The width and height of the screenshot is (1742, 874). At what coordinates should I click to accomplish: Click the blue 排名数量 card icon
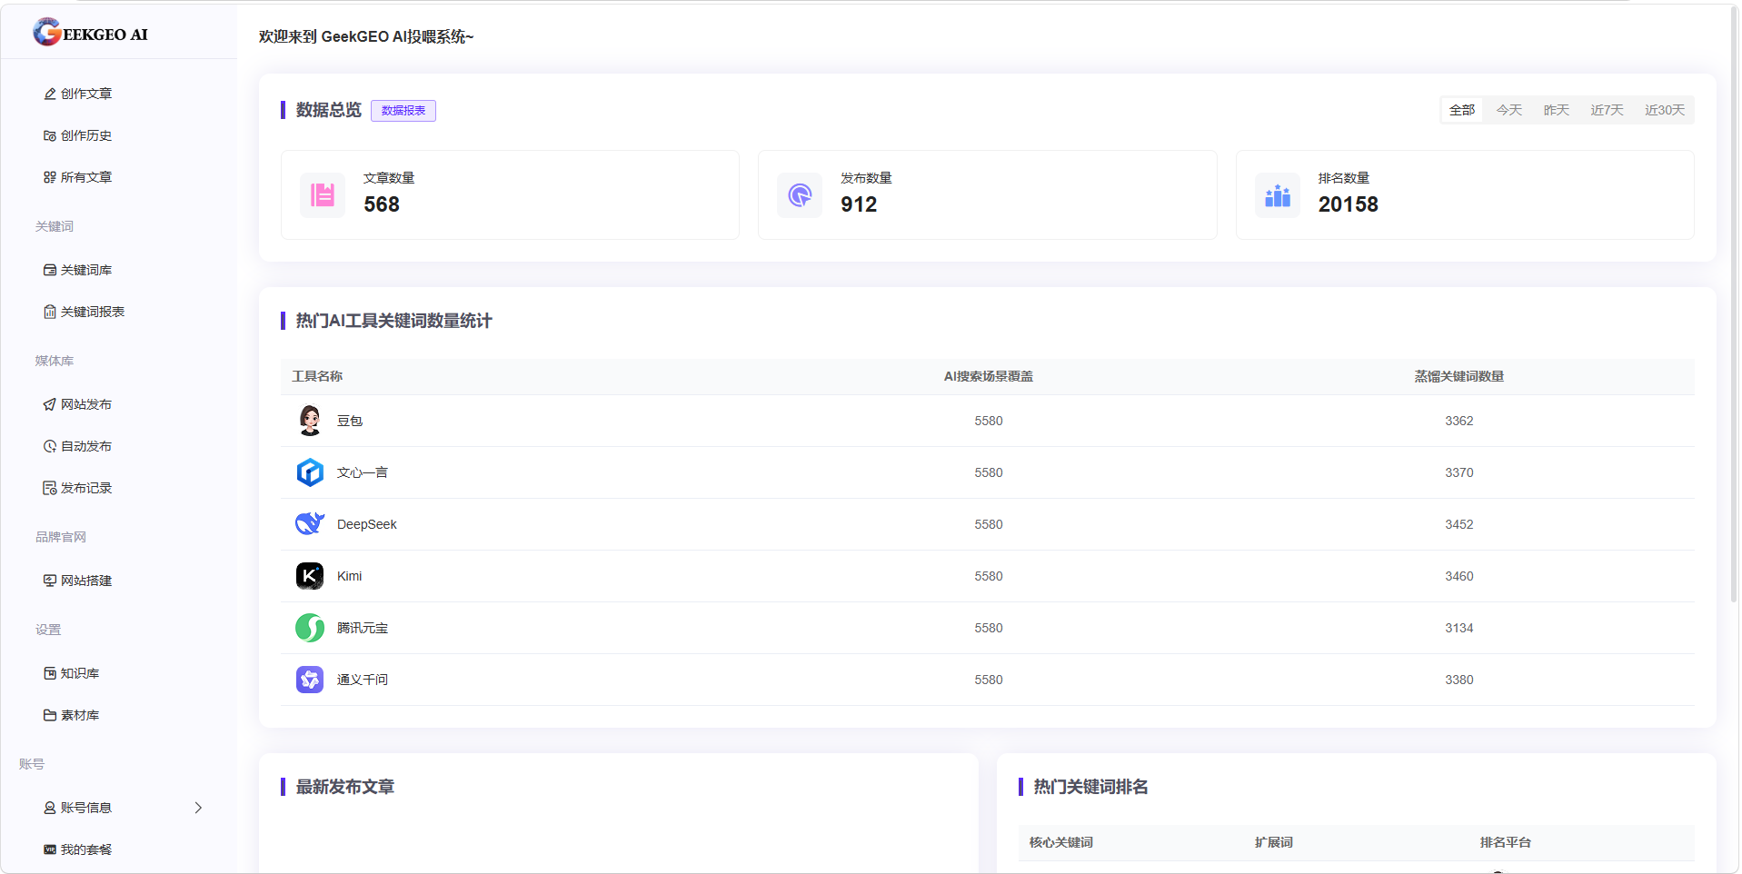point(1278,195)
